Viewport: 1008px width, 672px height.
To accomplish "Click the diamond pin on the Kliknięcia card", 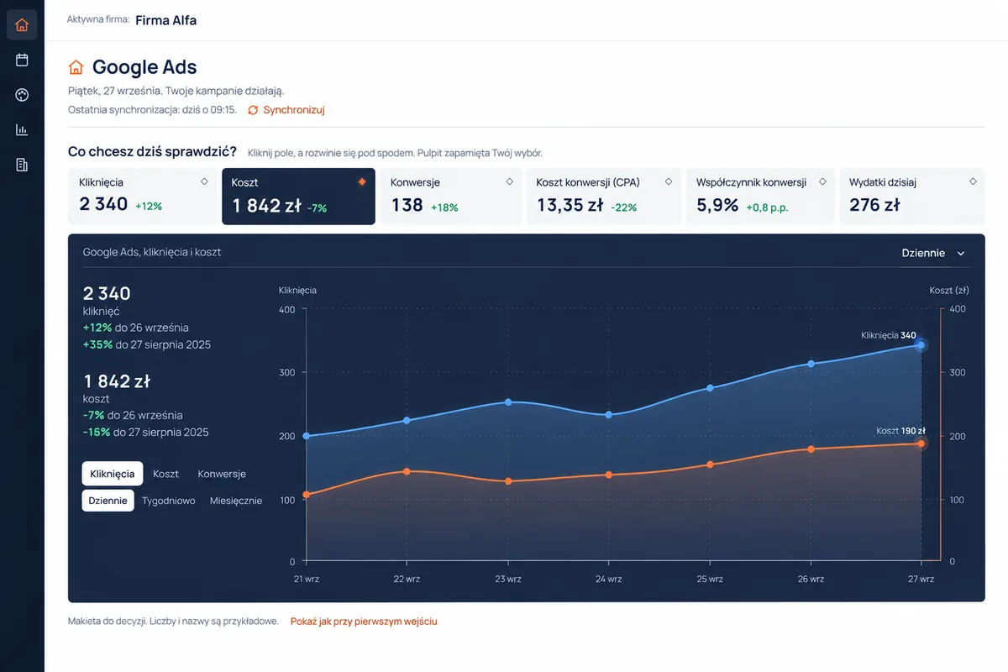I will 204,181.
